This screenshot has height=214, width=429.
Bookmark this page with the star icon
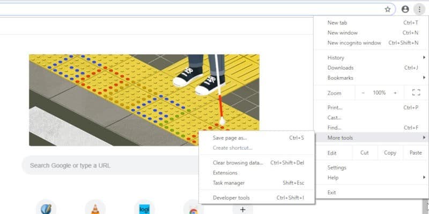tap(388, 9)
